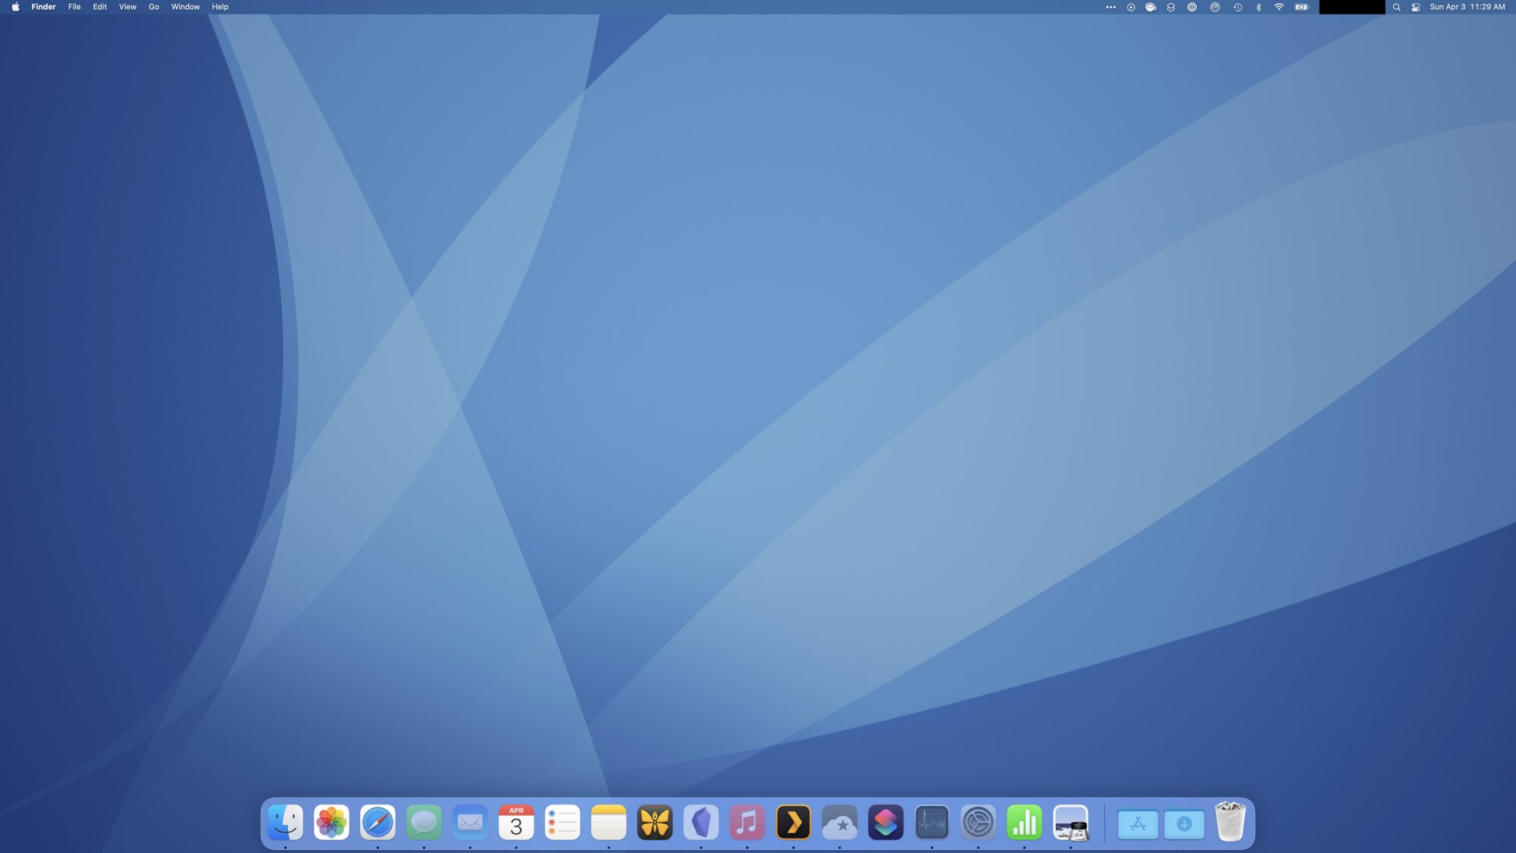The width and height of the screenshot is (1516, 853).
Task: Open Spotlight search magnifier icon
Action: point(1396,7)
